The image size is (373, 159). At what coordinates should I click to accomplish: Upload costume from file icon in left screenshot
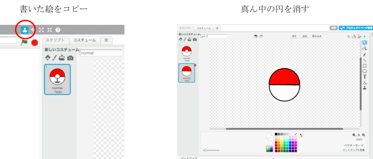click(62, 58)
